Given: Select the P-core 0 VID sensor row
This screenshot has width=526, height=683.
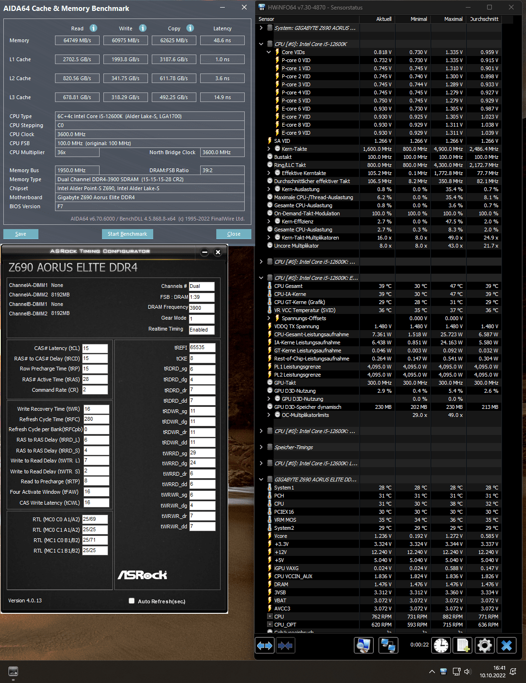Looking at the screenshot, I should [378, 60].
